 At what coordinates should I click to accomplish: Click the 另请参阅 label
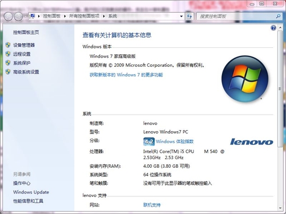point(22,174)
